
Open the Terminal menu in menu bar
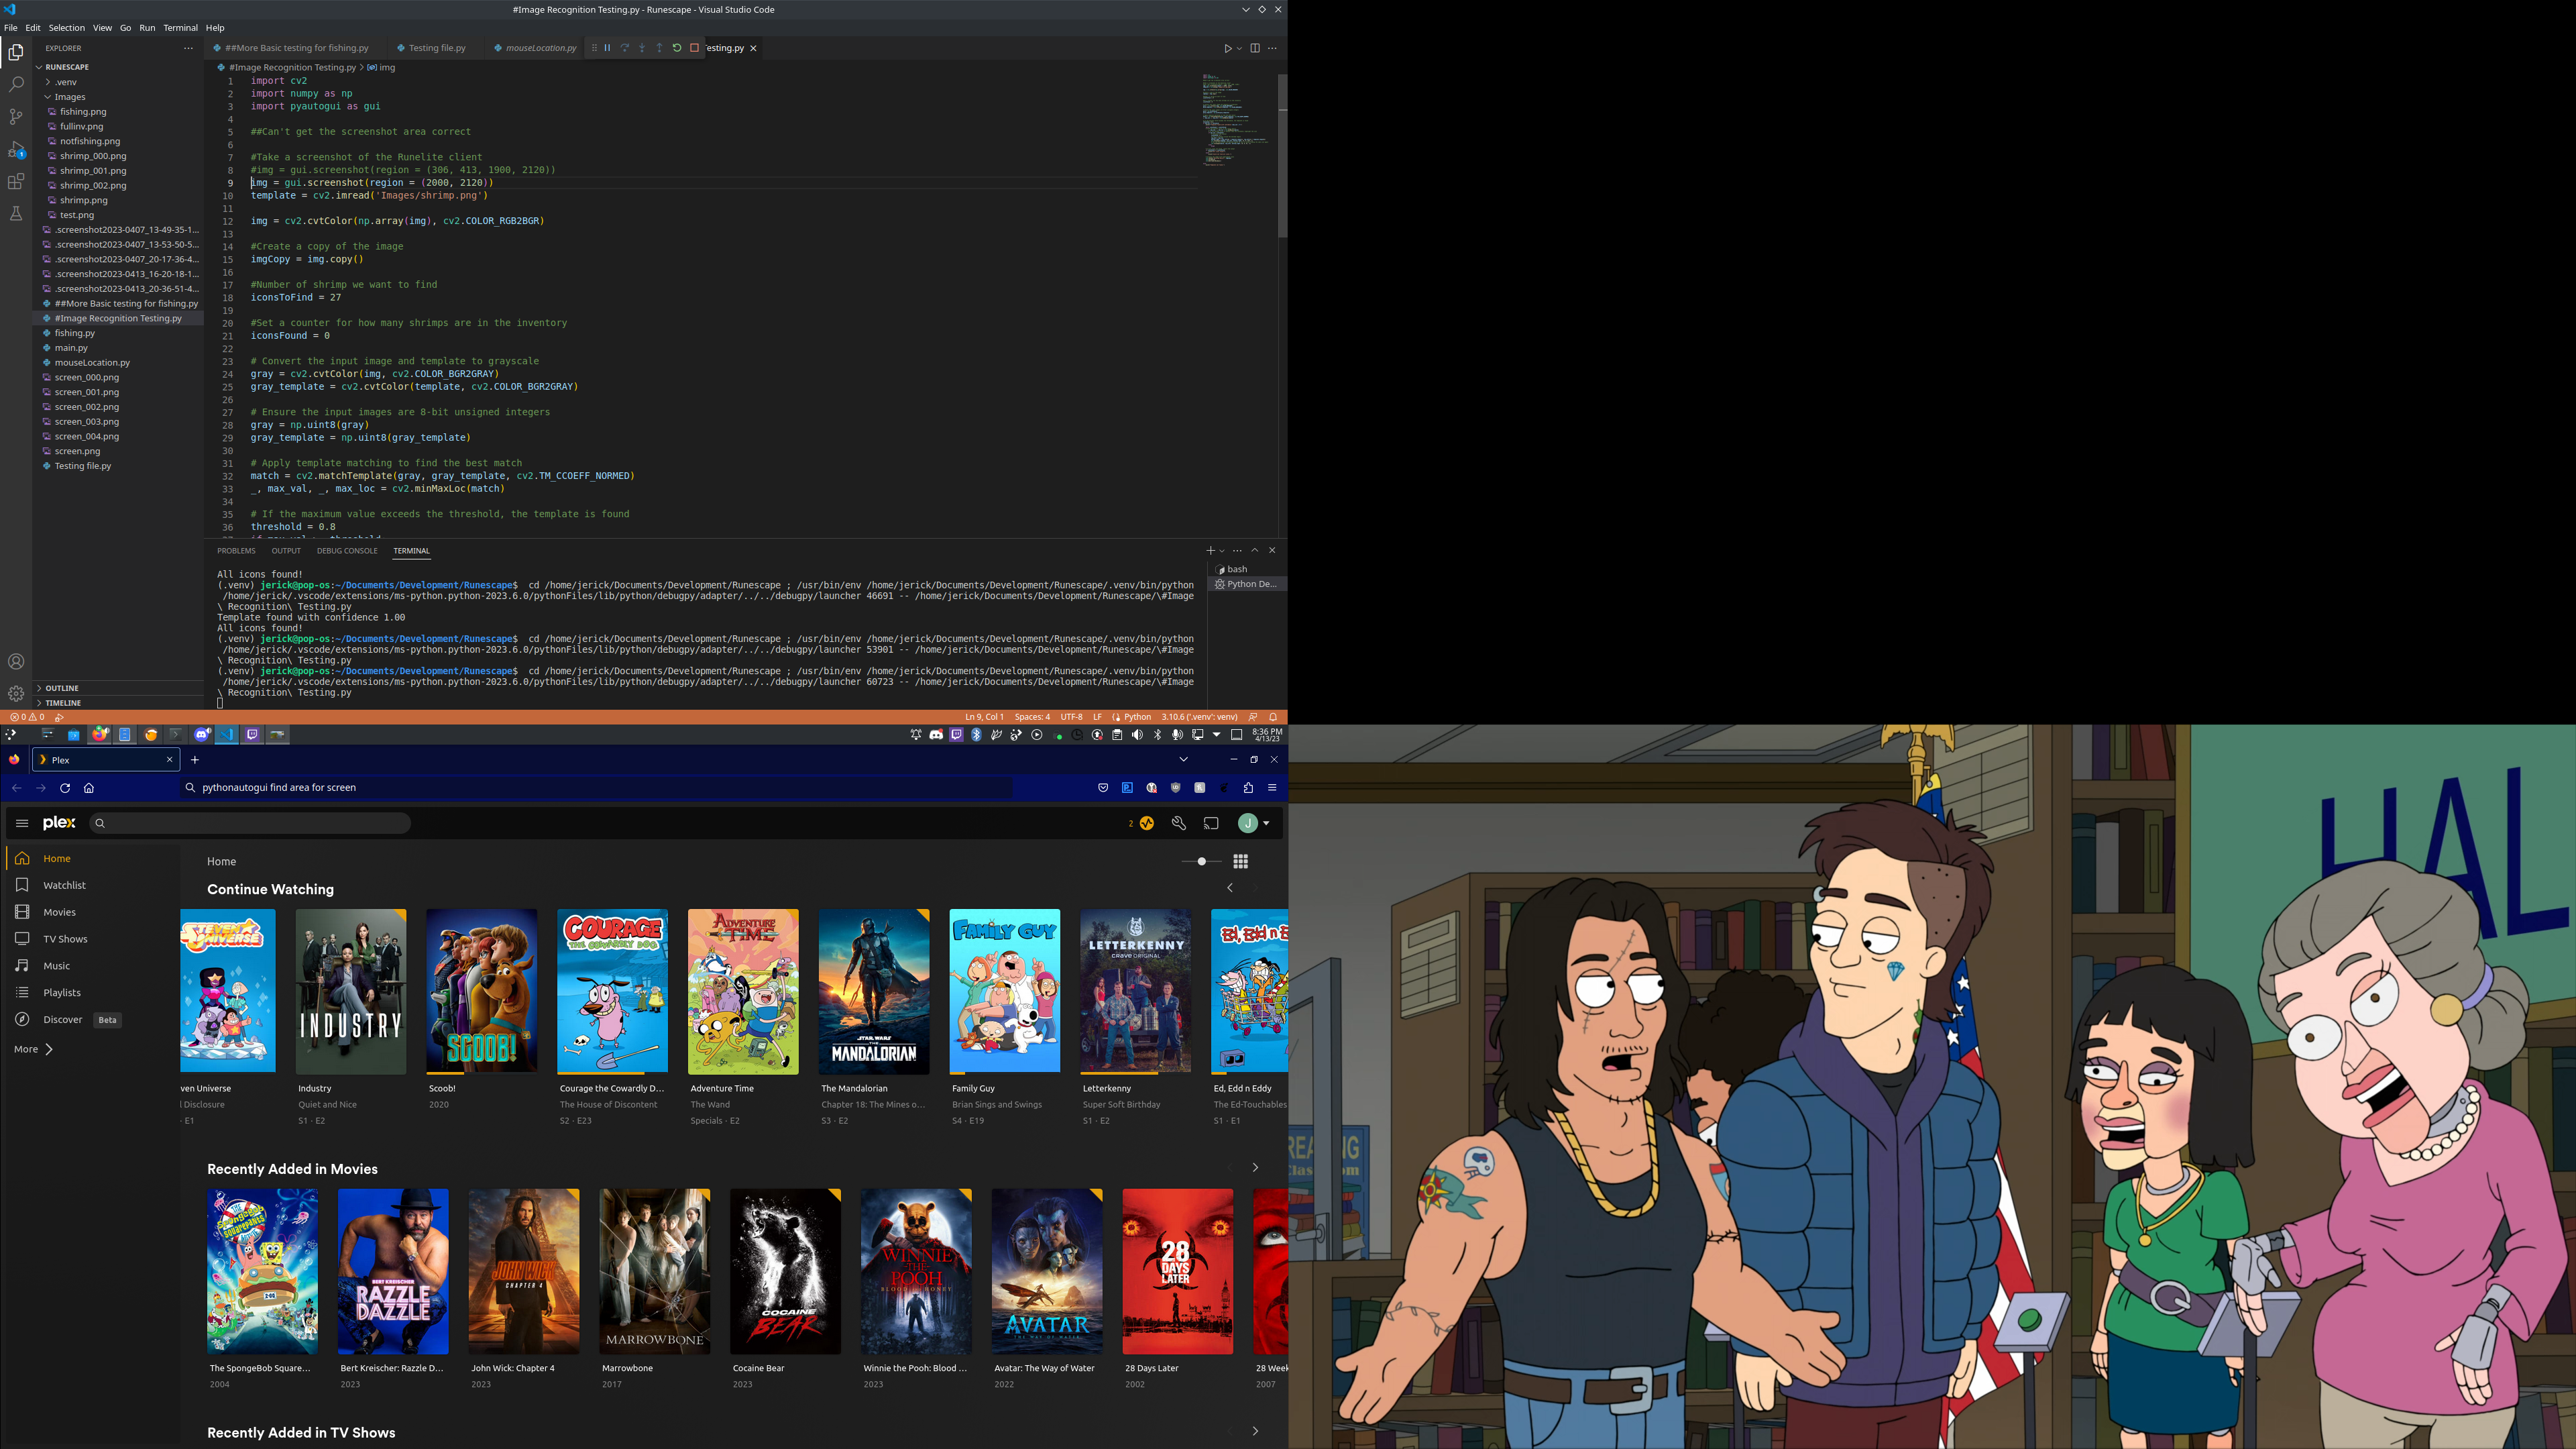coord(180,28)
